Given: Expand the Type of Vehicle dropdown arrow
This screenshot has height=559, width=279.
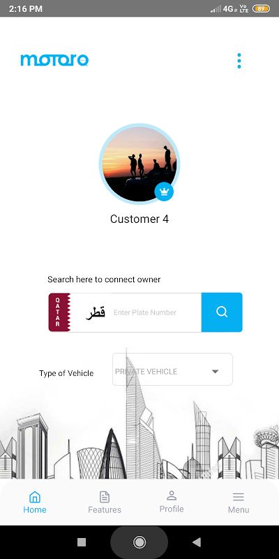Looking at the screenshot, I should pos(215,372).
